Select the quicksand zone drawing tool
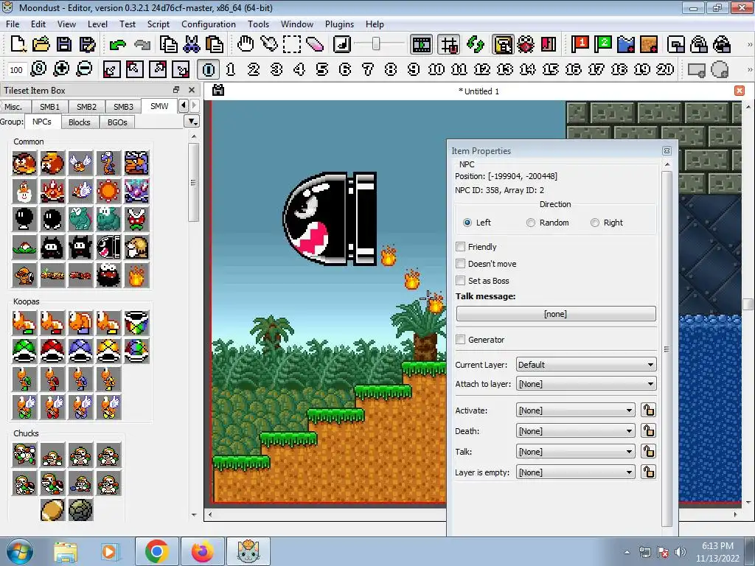The height and width of the screenshot is (566, 755). pos(649,44)
